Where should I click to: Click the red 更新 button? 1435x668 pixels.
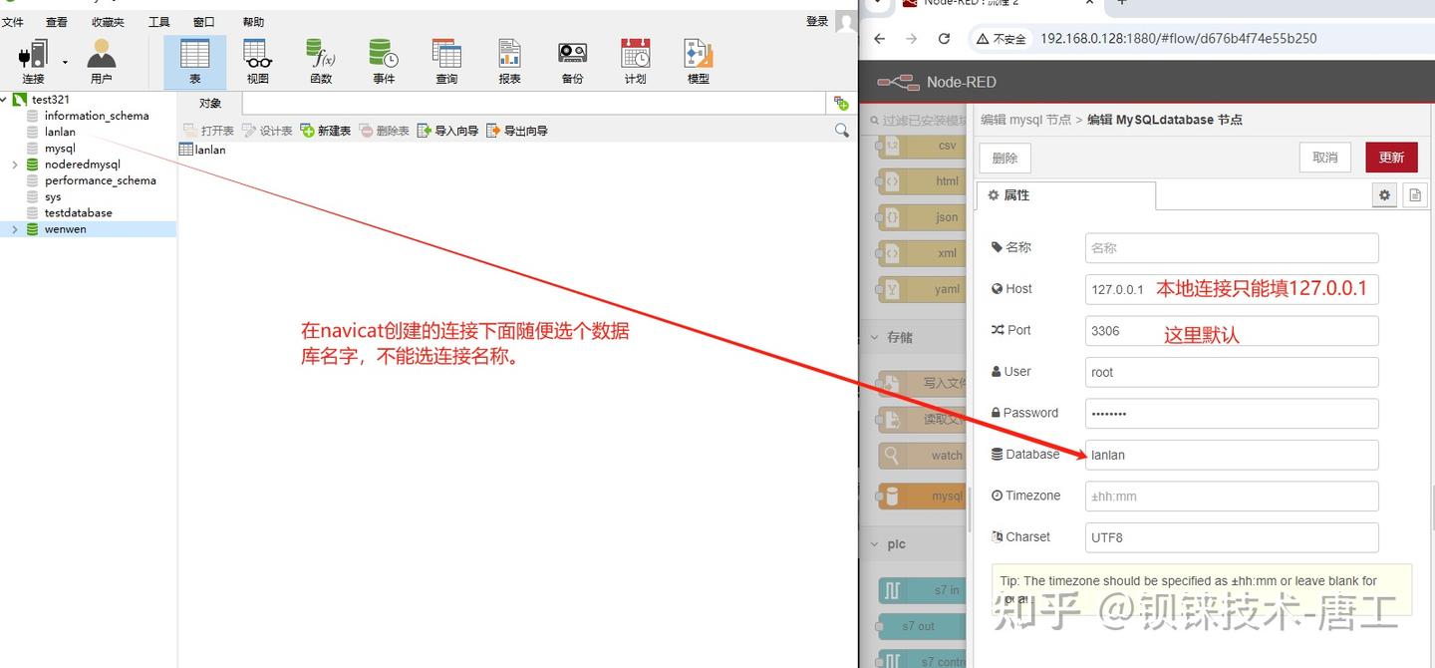(1390, 157)
